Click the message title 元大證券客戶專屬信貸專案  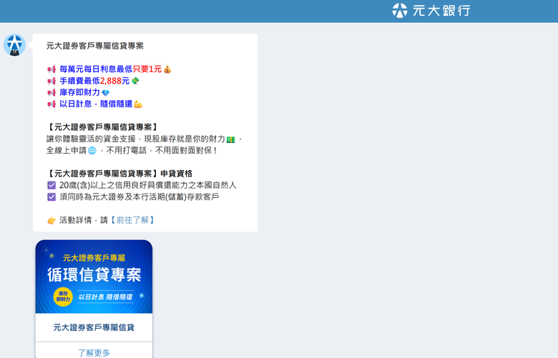click(95, 46)
